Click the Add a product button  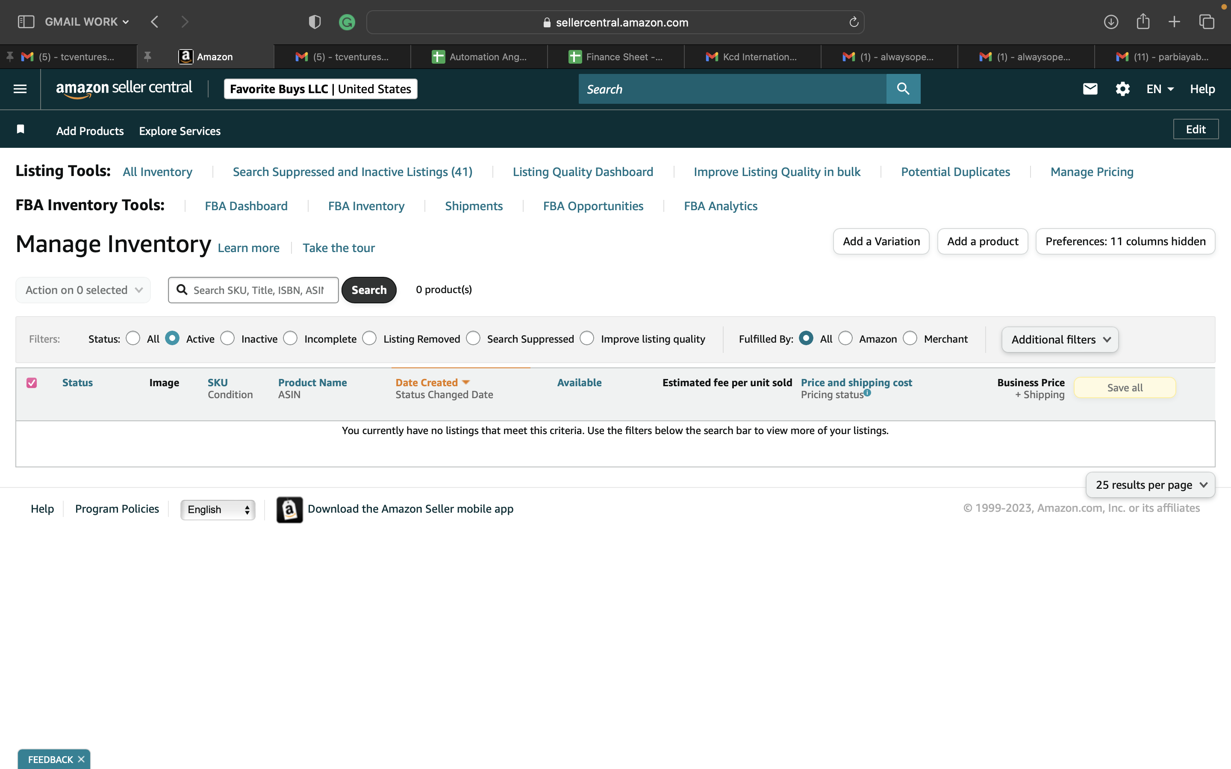pos(983,241)
